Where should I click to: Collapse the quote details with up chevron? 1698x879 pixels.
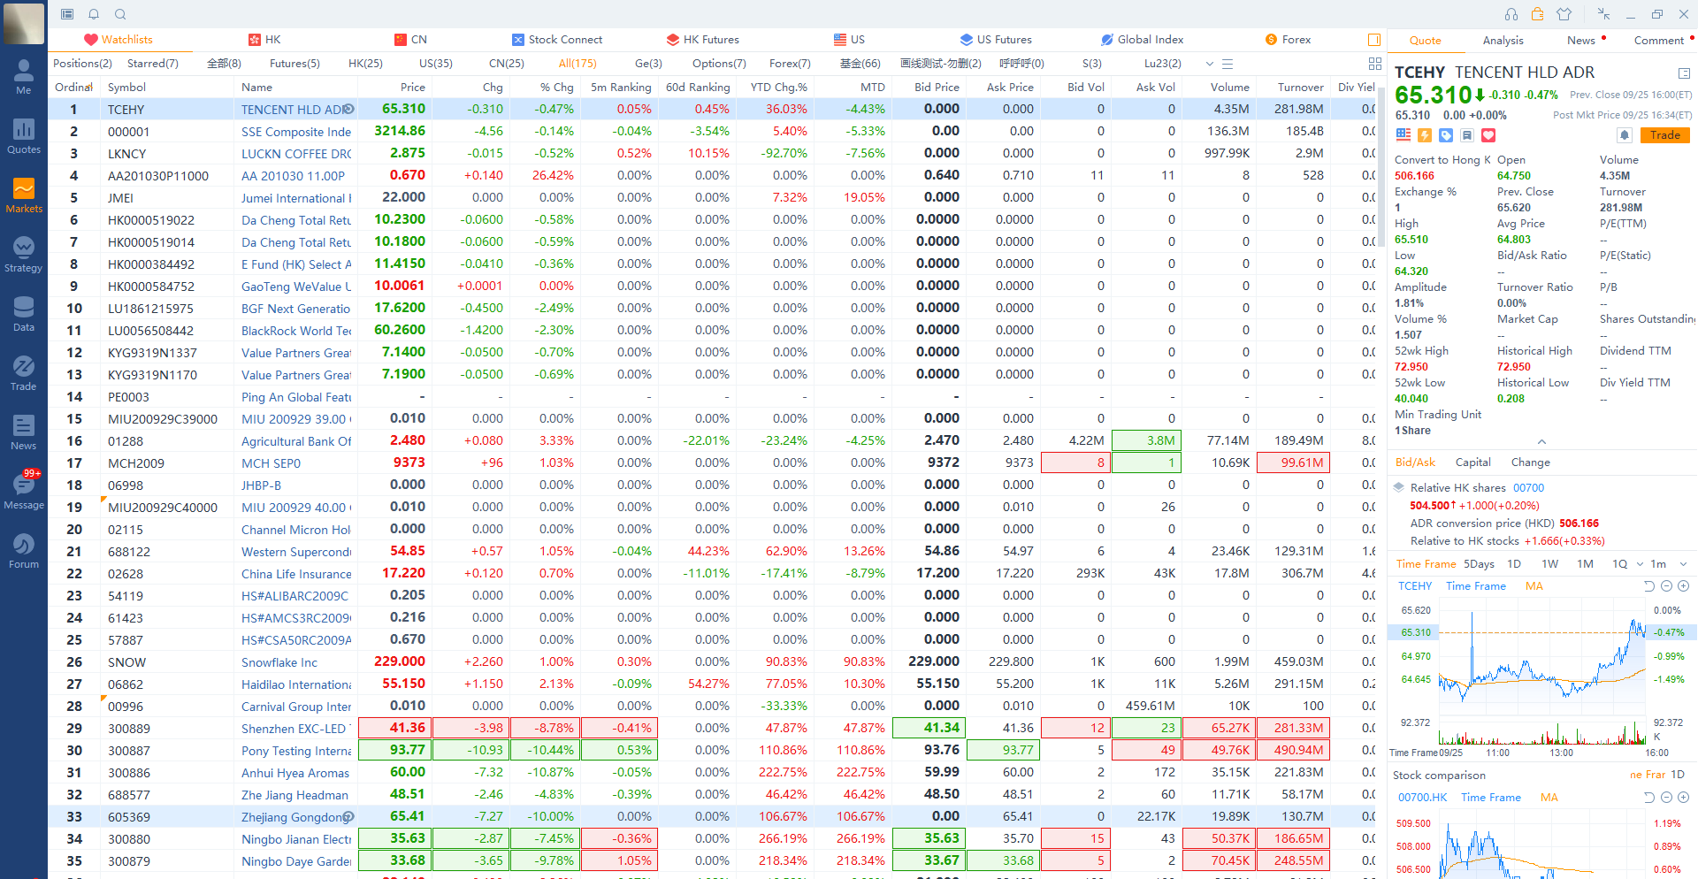tap(1541, 441)
